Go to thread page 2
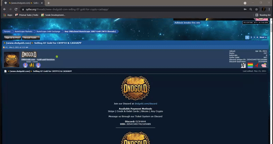This screenshot has width=273, height=144. click(251, 37)
